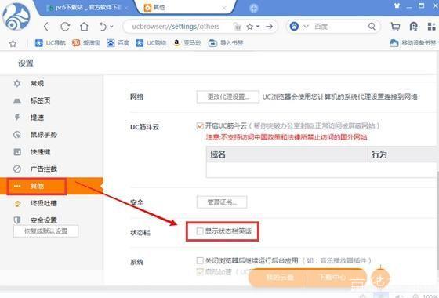The width and height of the screenshot is (439, 298).
Task: Open the home page icon
Action: pyautogui.click(x=84, y=27)
